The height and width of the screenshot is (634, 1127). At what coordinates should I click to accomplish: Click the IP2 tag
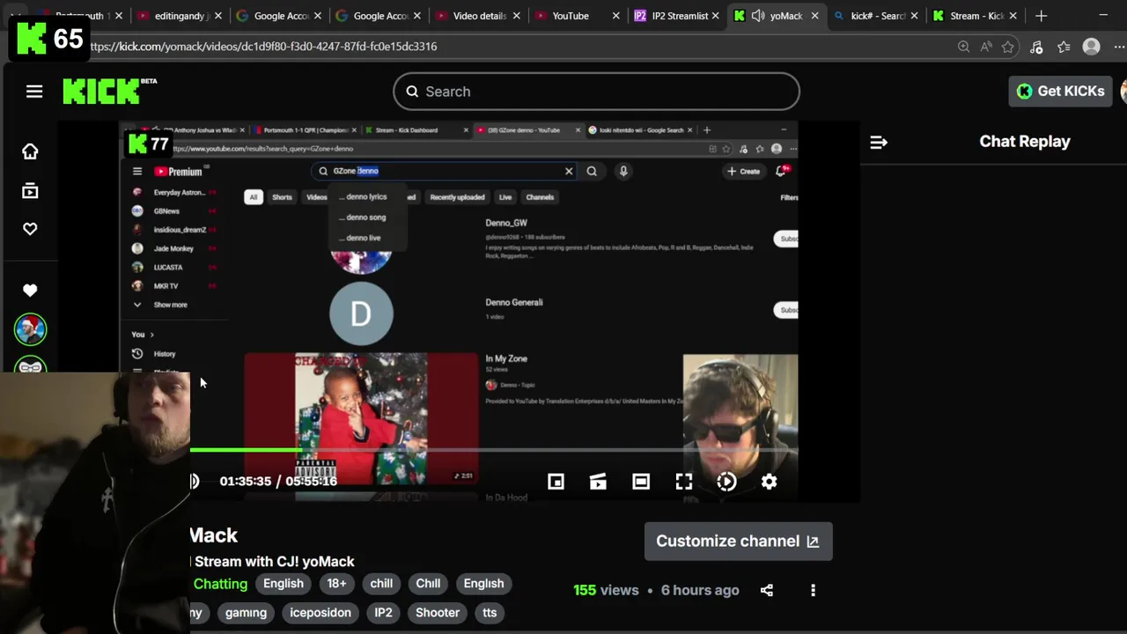click(x=383, y=613)
